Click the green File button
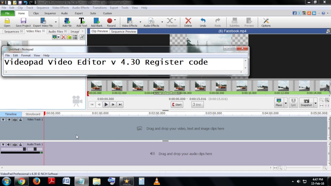Image resolution: width=331 pixels, height=186 pixels. 7,13
